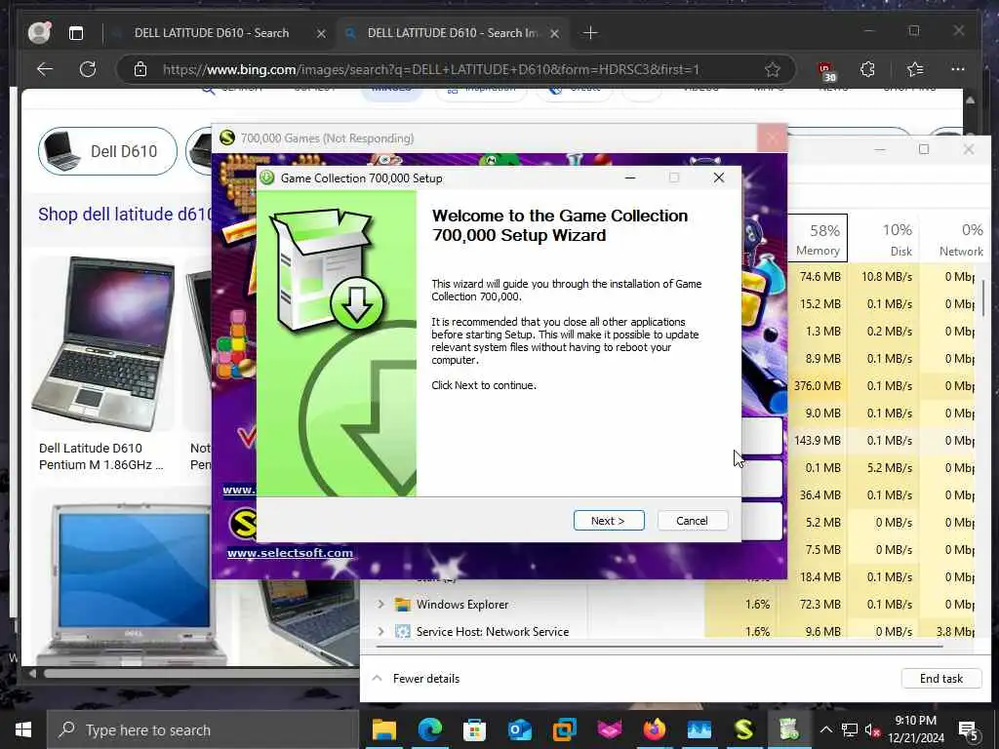Open Microsoft Edge from taskbar
999x749 pixels.
(x=430, y=729)
